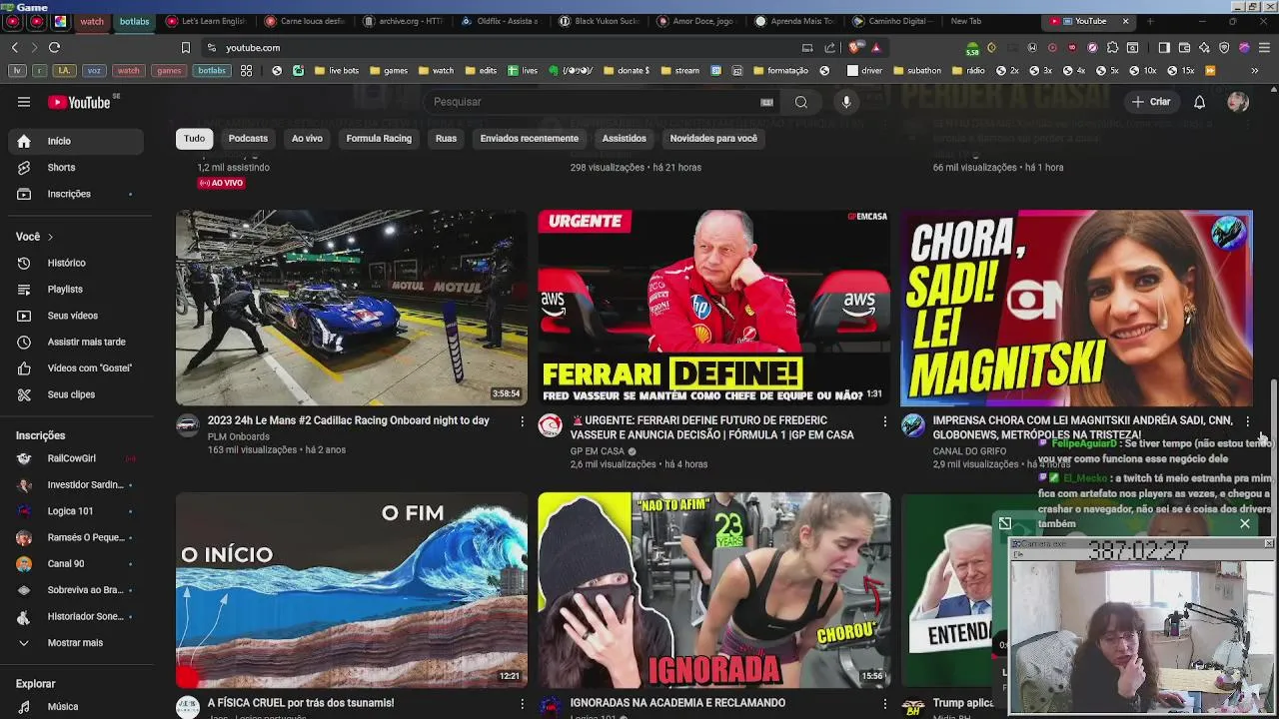Select the Podcasts filter chip
This screenshot has height=719, width=1279.
coord(248,139)
